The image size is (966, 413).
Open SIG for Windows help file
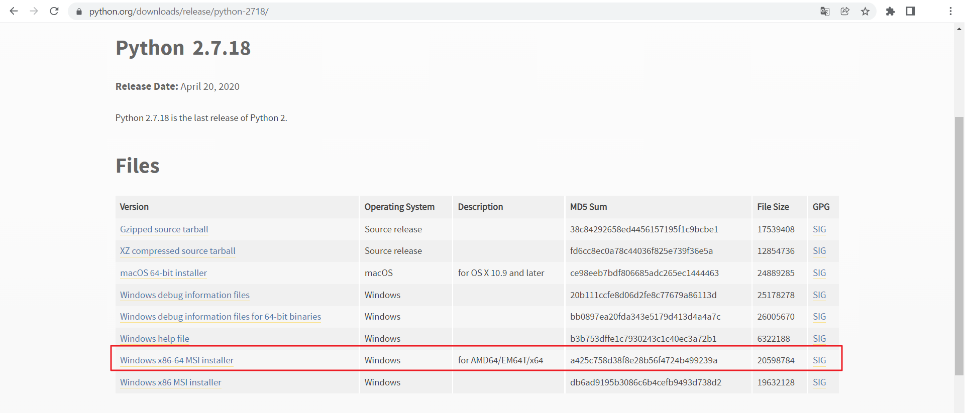click(x=819, y=339)
